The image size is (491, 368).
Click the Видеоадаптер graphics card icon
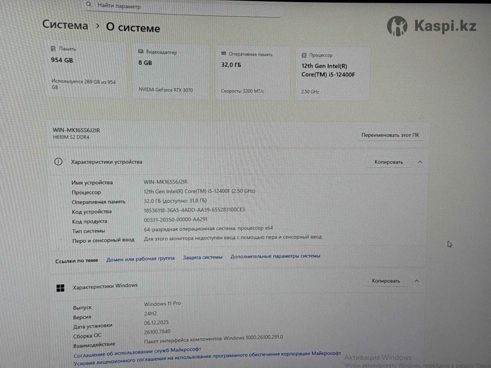click(141, 52)
